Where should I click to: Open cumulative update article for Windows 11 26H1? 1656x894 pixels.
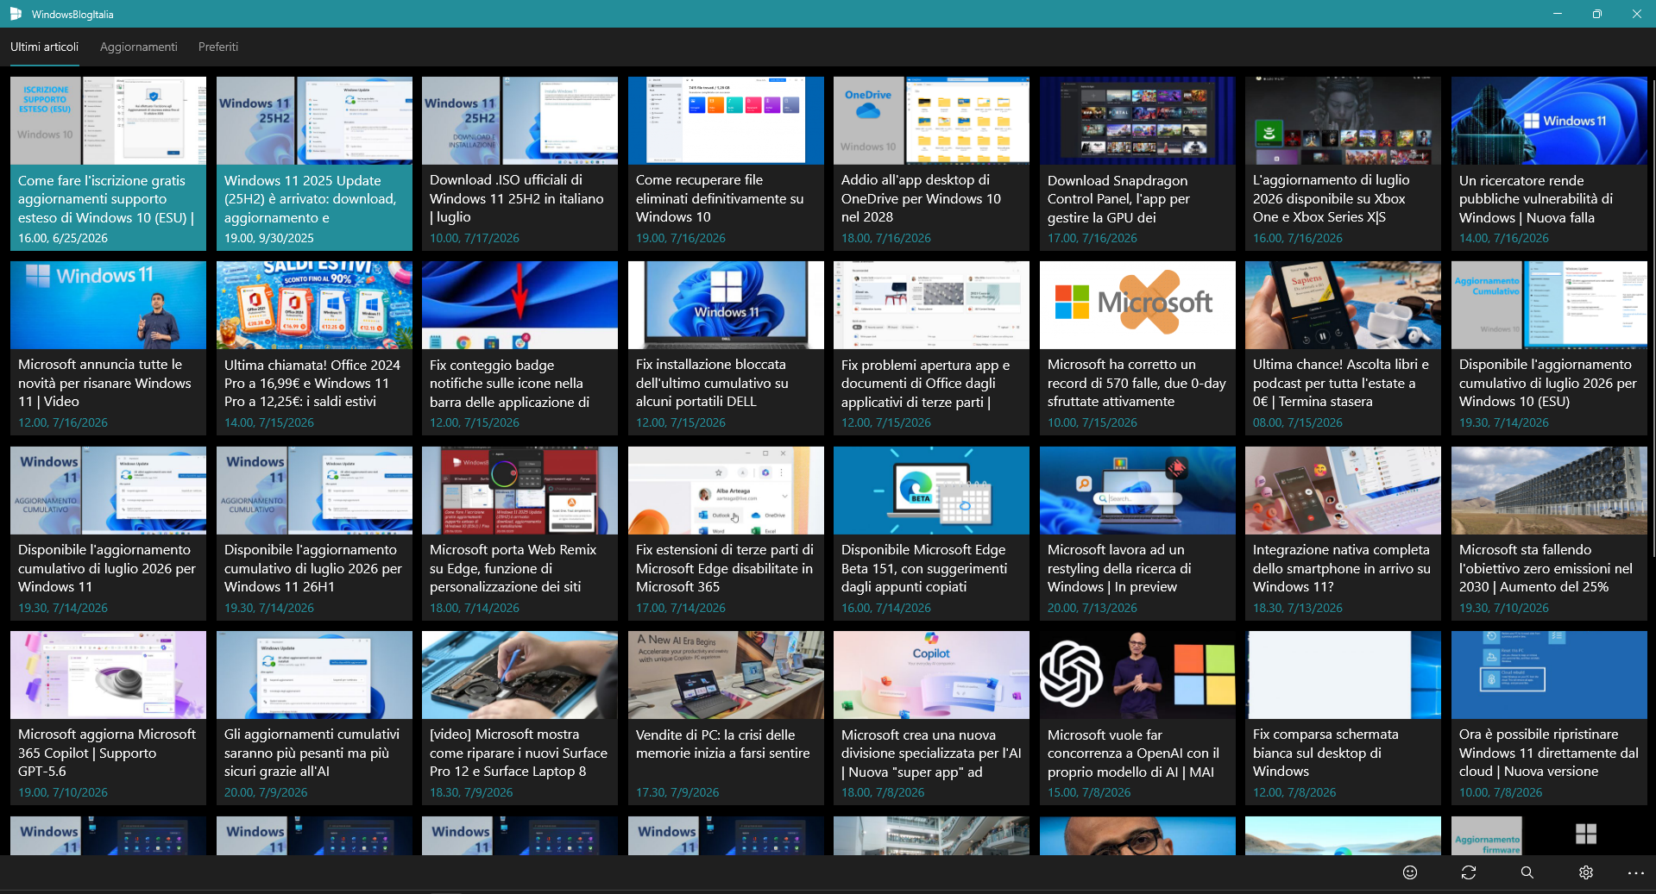coord(314,534)
